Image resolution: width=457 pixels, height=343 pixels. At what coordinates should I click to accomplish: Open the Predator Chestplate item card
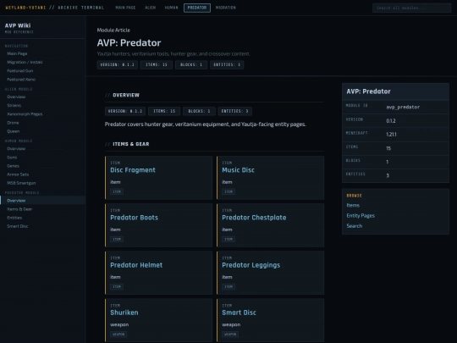click(271, 225)
